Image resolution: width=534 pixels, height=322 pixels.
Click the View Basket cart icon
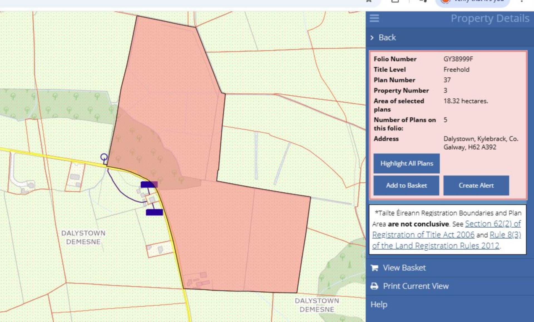click(x=374, y=268)
